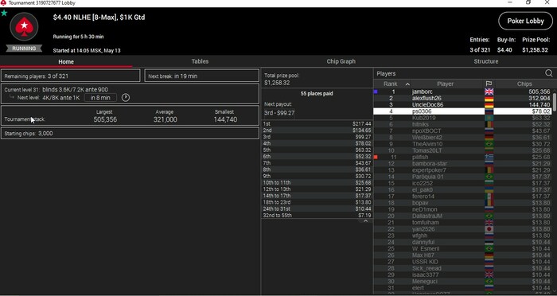The height and width of the screenshot is (296, 557).
Task: Select the Home tab
Action: click(x=66, y=61)
